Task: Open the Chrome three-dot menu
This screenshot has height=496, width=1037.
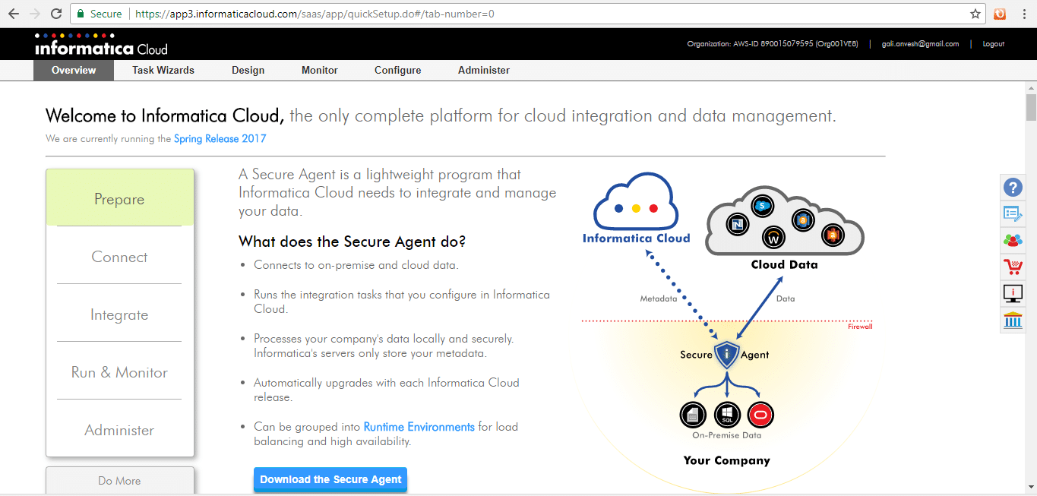Action: (x=1024, y=14)
